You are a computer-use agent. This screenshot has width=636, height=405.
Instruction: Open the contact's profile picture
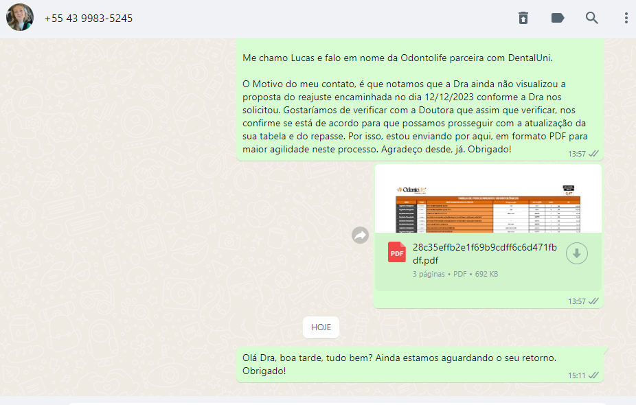(x=19, y=17)
